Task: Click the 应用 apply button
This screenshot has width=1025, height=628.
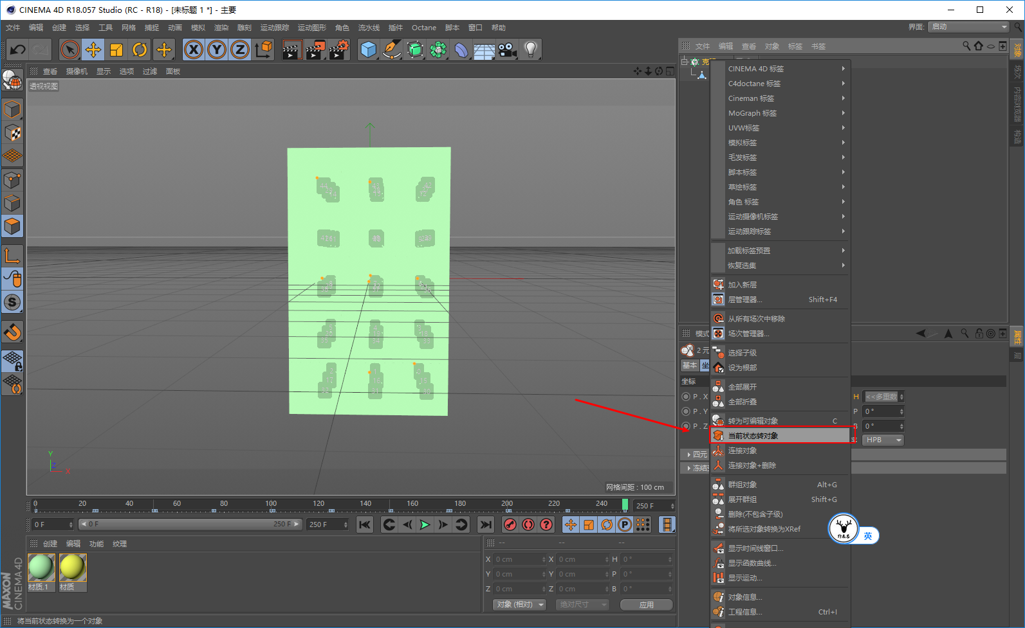Action: pos(647,605)
